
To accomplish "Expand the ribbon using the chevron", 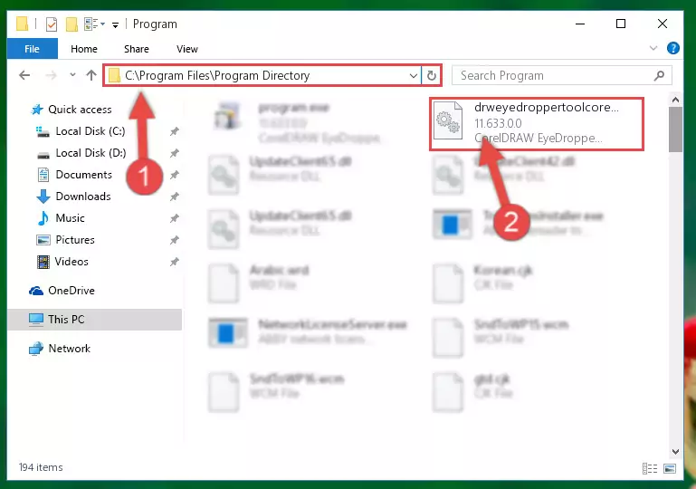I will pos(653,48).
